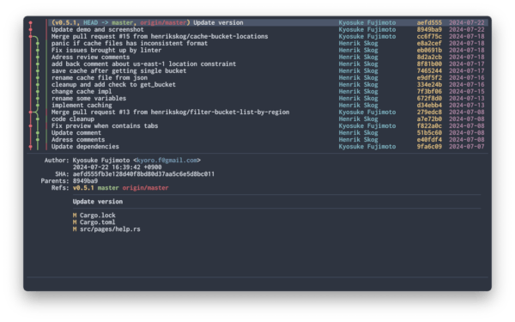This screenshot has width=515, height=322.
Task: Click the origin/master ref in the top commit row
Action: (x=163, y=22)
